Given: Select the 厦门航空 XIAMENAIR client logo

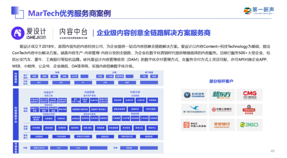Looking at the screenshot, I should tap(194, 110).
